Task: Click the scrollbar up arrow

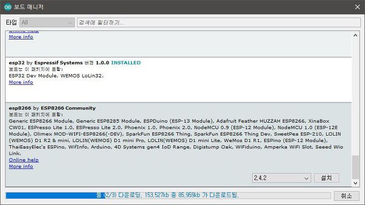Action: (x=355, y=35)
